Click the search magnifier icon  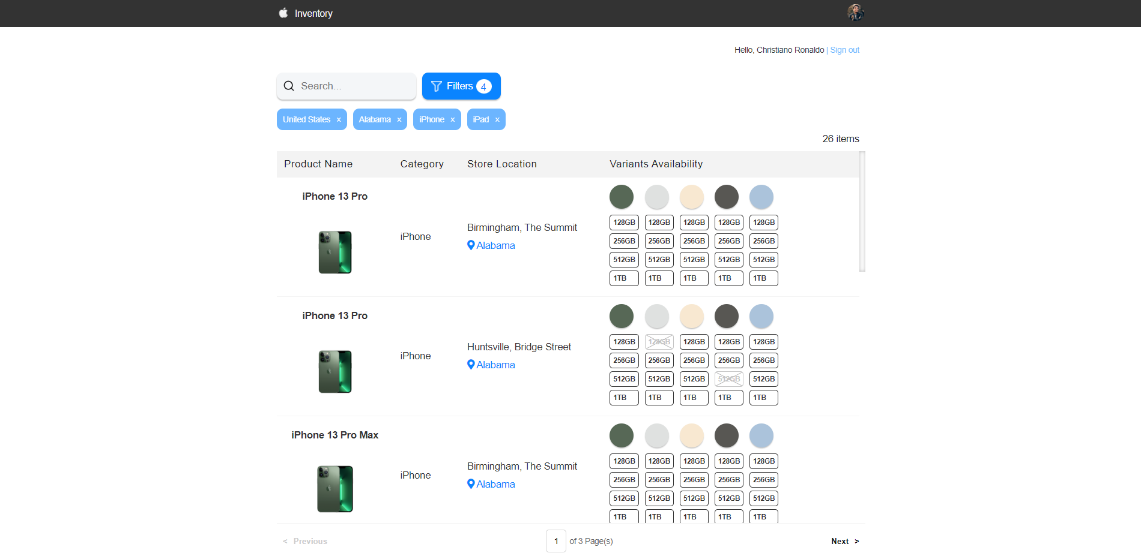tap(289, 86)
